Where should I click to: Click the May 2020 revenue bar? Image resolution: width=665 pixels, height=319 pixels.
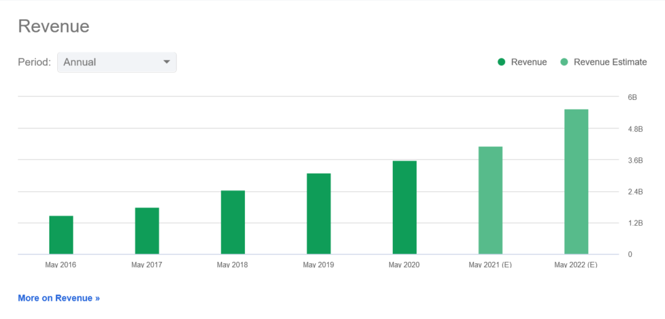tap(404, 207)
